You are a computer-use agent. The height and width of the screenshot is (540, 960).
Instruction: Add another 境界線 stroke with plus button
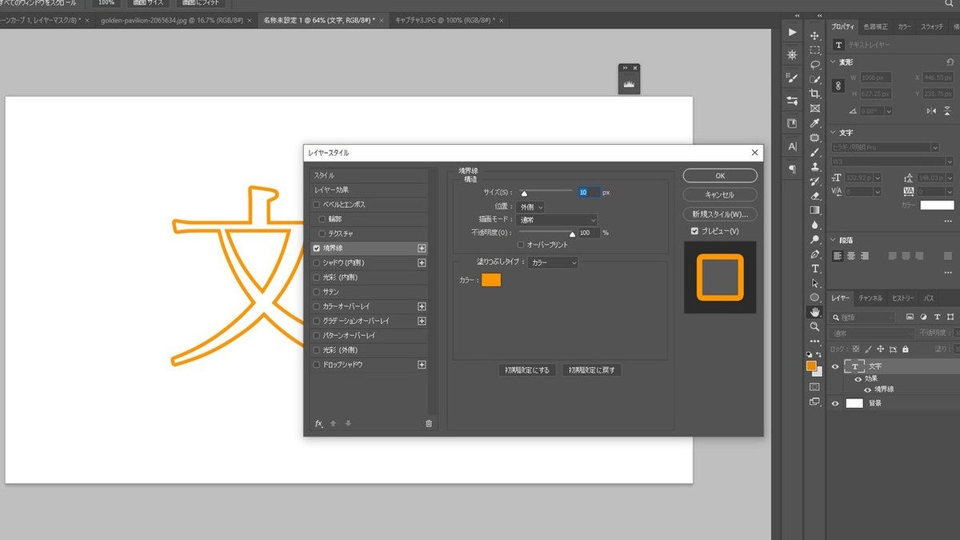tap(422, 249)
